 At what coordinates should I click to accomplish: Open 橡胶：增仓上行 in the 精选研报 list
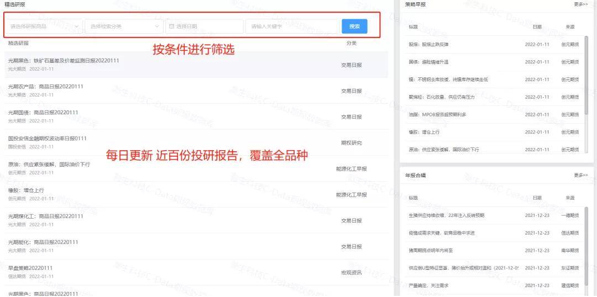pyautogui.click(x=27, y=190)
